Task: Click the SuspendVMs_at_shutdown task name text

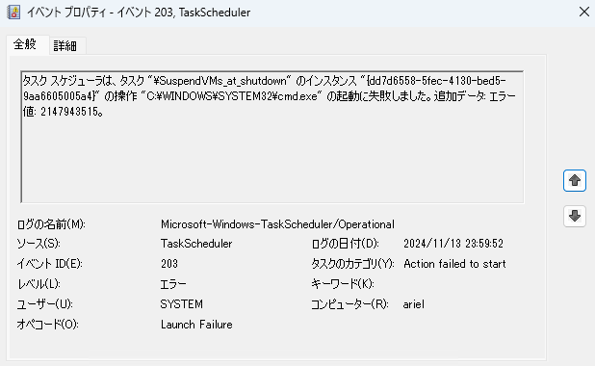Action: click(220, 81)
